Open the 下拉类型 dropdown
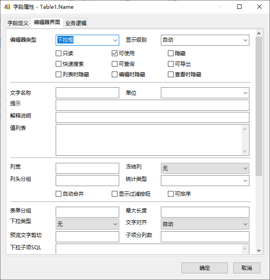The image size is (270, 280). (x=87, y=224)
